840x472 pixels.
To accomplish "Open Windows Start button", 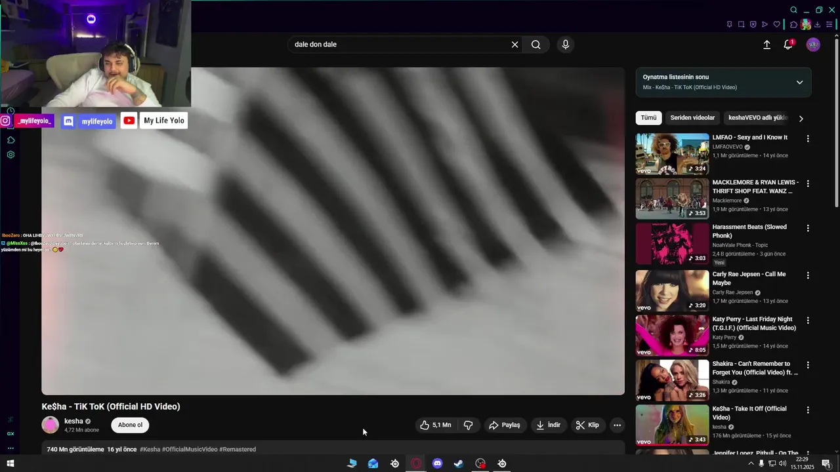I will 10,463.
